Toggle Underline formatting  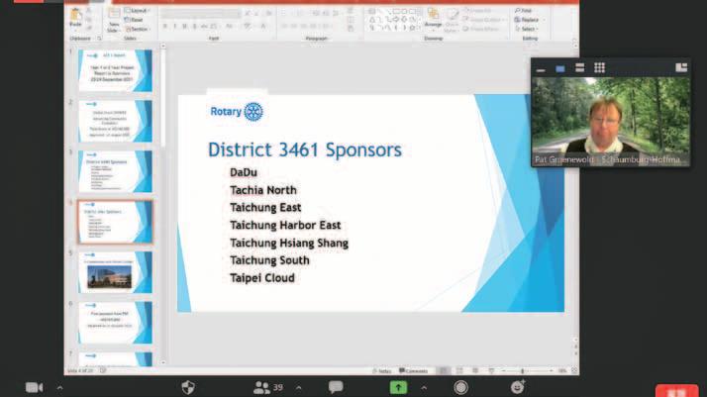tap(185, 27)
